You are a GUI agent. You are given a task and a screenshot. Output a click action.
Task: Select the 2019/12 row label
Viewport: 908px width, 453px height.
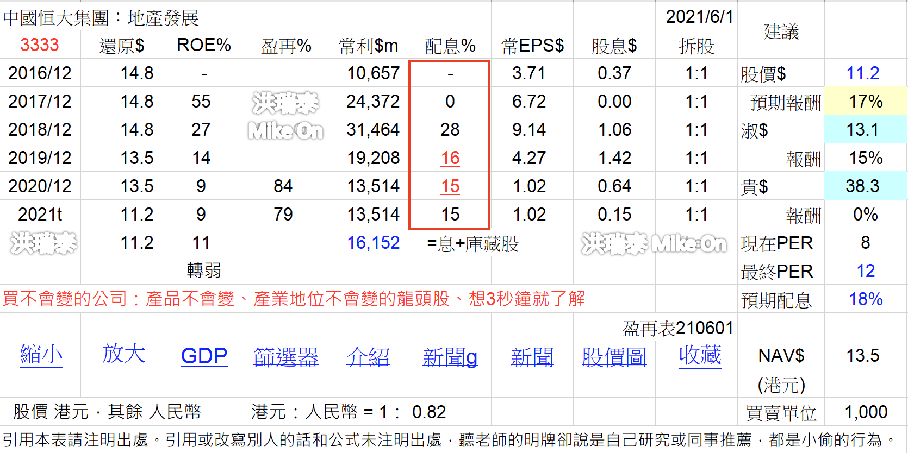point(40,158)
